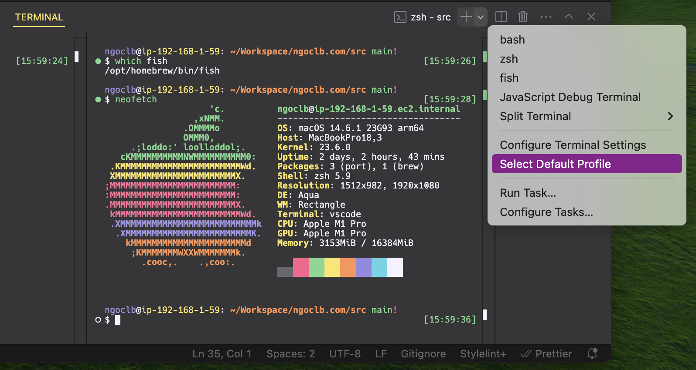The image size is (696, 370).
Task: Change language mode Gitignore
Action: pyautogui.click(x=423, y=354)
